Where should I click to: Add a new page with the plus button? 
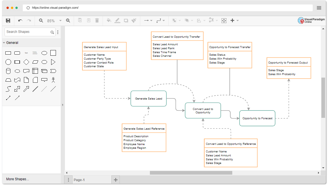tap(115, 179)
